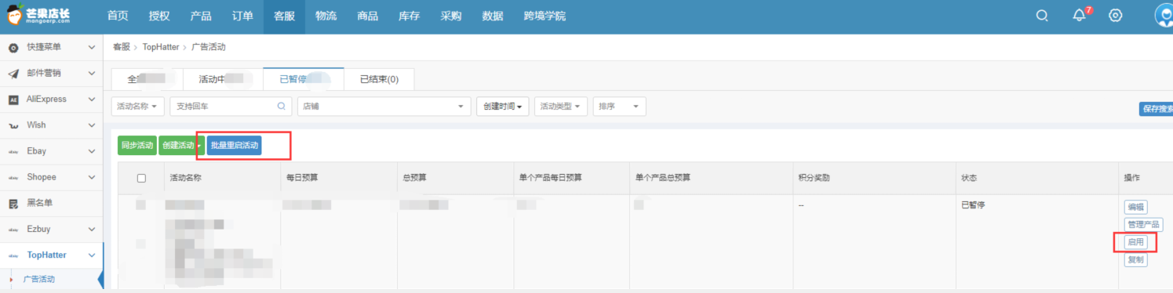1173x293 pixels.
Task: Switch to the 已结束(0) tab
Action: coord(379,79)
